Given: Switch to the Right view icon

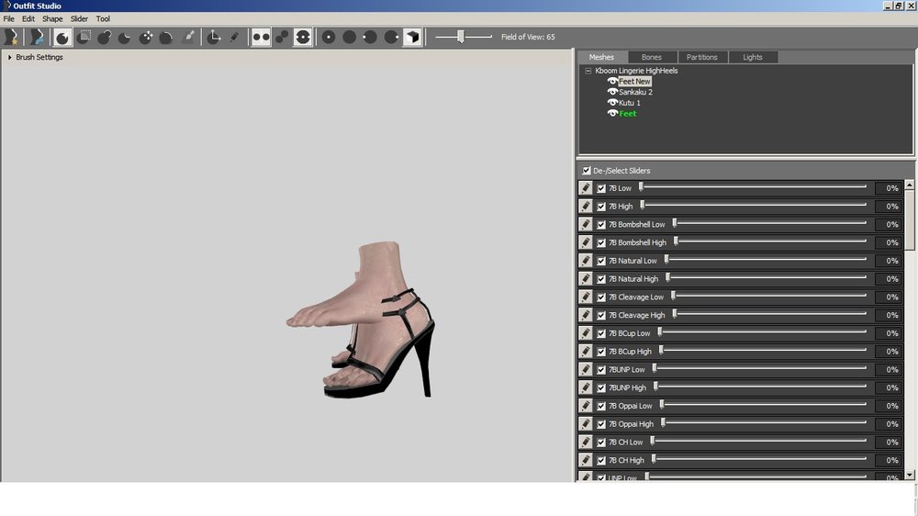Looking at the screenshot, I should pyautogui.click(x=391, y=37).
